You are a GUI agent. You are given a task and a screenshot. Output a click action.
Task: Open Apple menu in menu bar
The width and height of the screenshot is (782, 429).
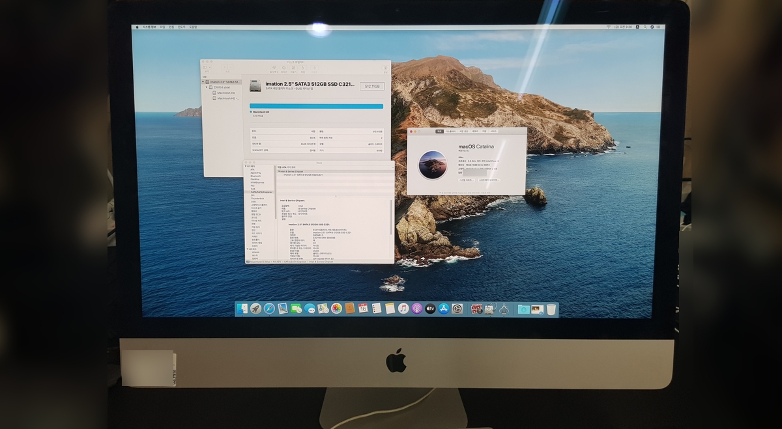(137, 27)
